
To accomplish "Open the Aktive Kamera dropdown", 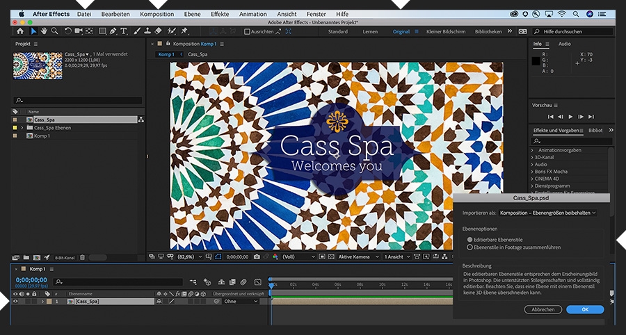I will [x=358, y=256].
